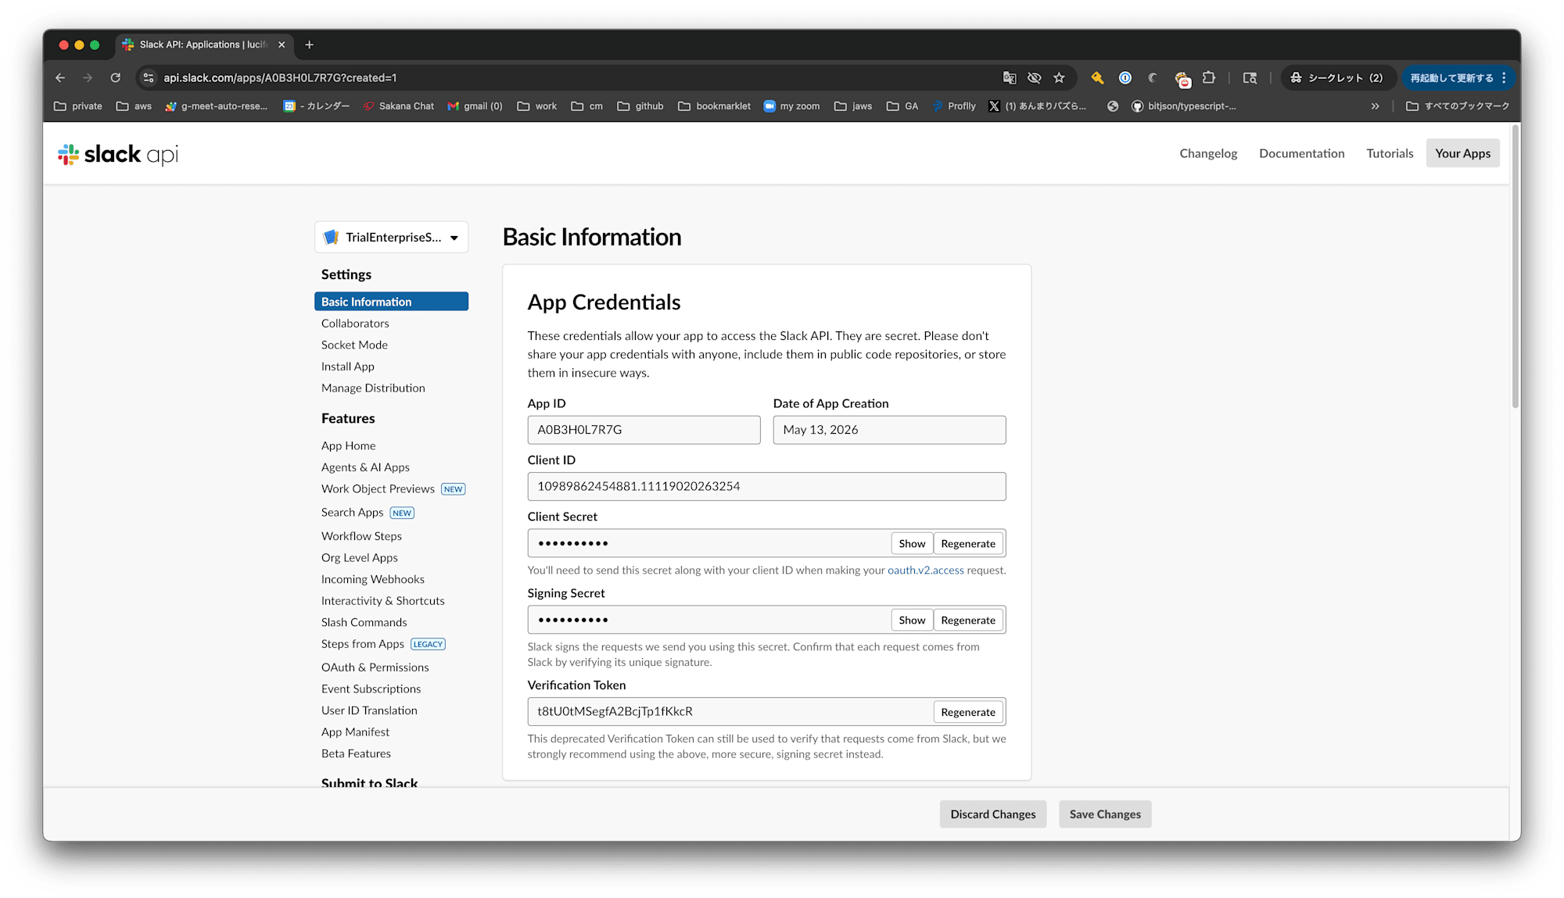Open the 1Password extension icon
Screen dimensions: 1564x898
1125,78
